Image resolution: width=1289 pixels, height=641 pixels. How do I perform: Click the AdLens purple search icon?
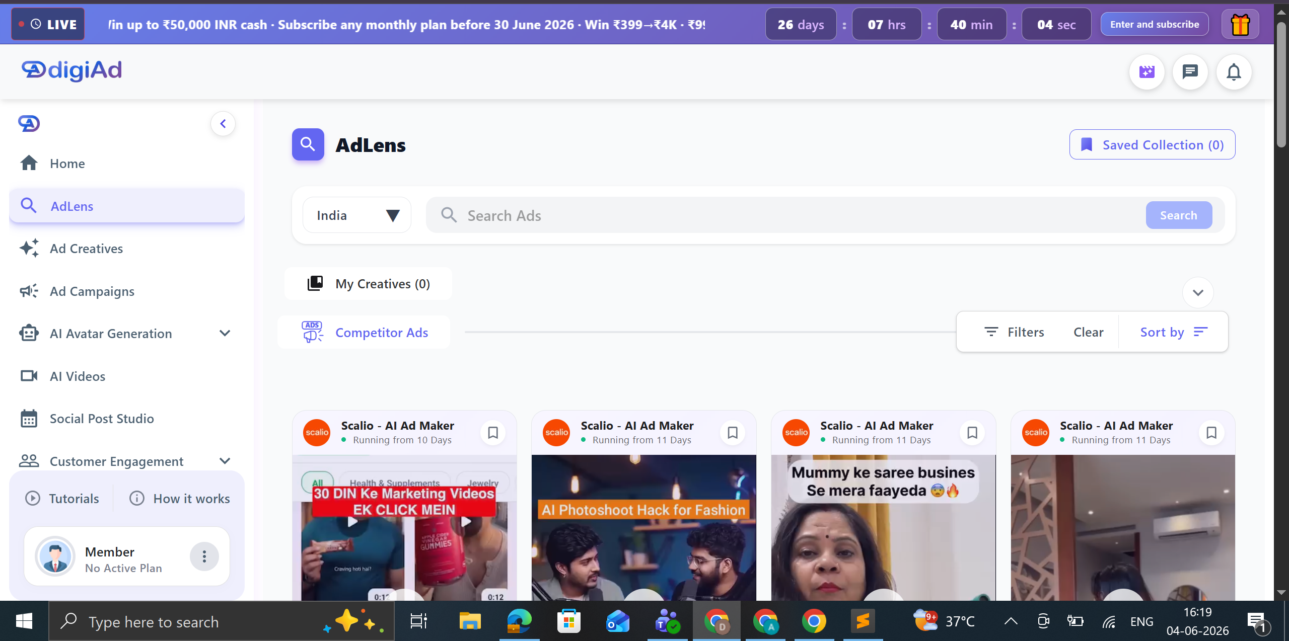(308, 144)
